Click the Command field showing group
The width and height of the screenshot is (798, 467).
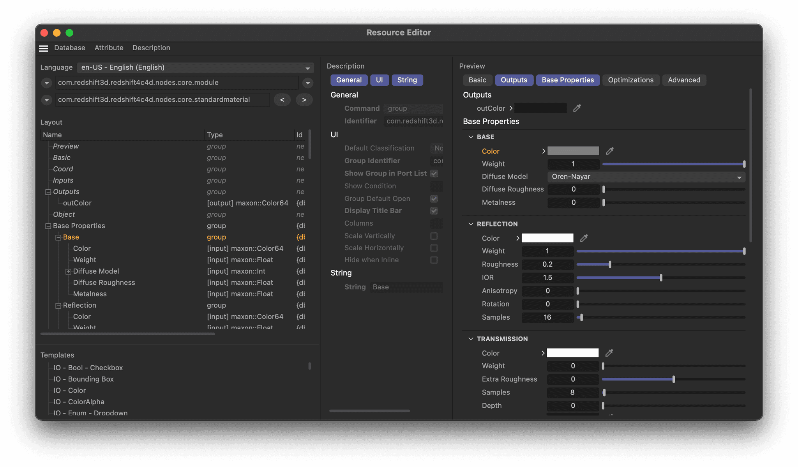click(x=413, y=108)
